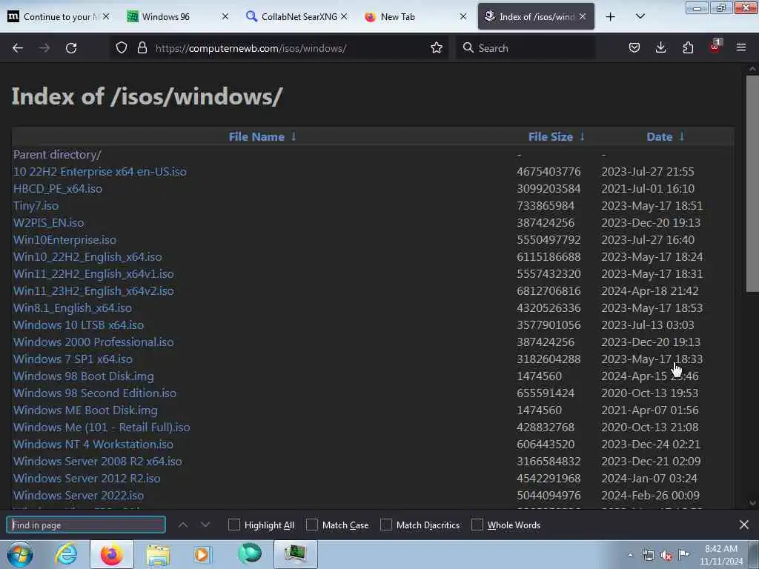Image resolution: width=759 pixels, height=569 pixels.
Task: Enable Whole Words checkbox
Action: point(477,525)
